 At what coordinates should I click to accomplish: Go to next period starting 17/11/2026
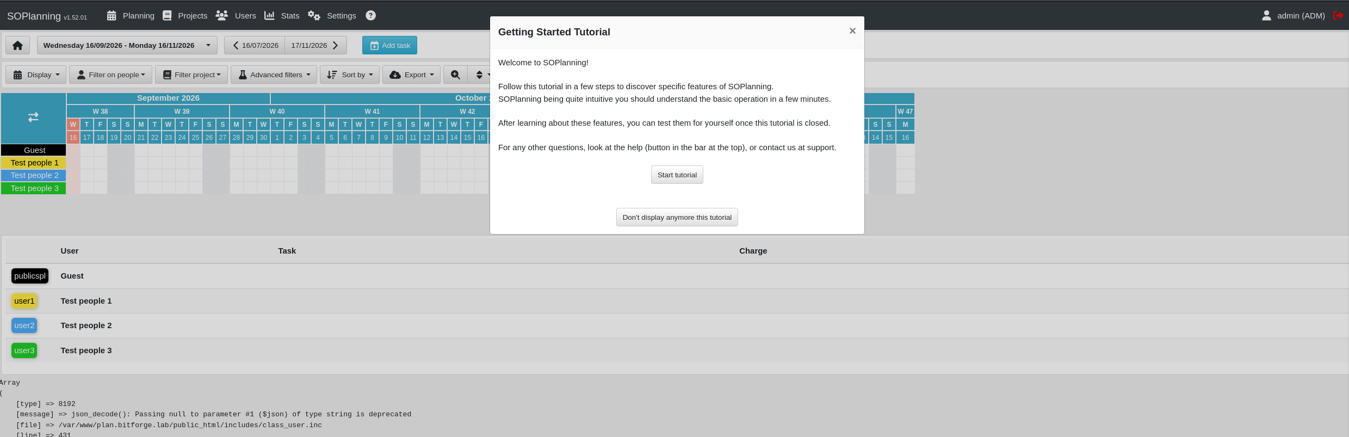[x=315, y=45]
